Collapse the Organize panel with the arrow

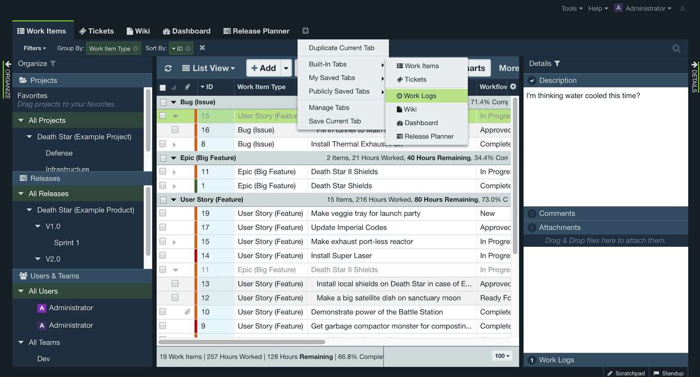coord(8,64)
